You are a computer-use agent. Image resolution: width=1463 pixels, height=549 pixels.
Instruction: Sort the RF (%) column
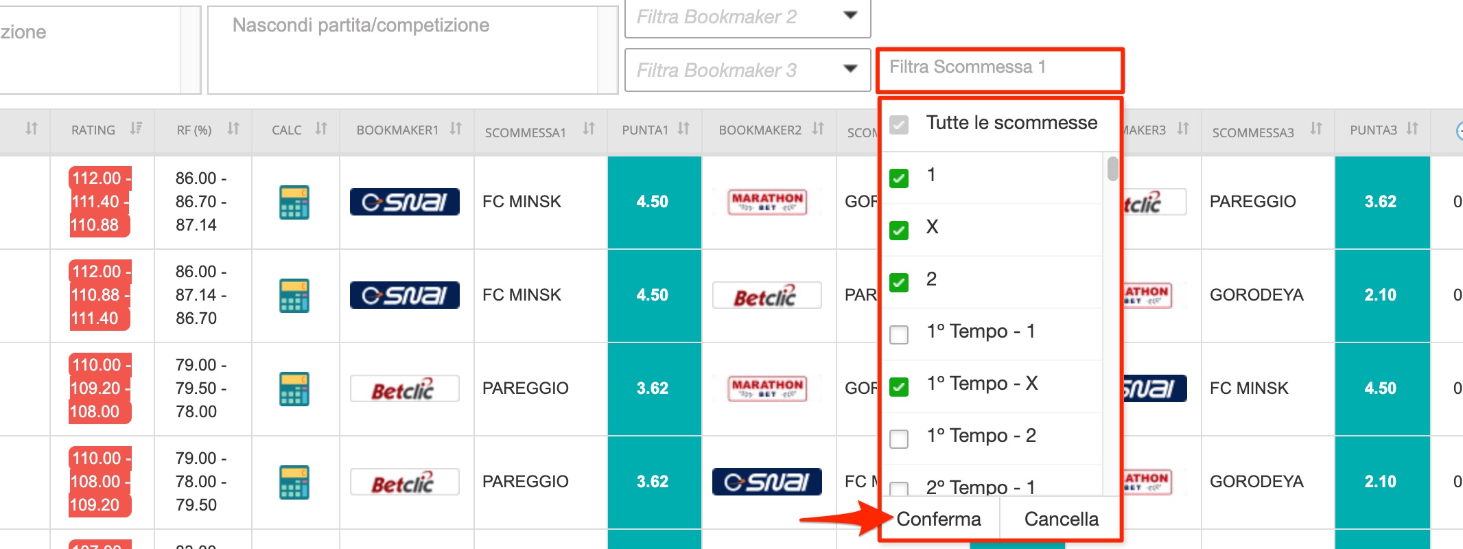click(233, 128)
